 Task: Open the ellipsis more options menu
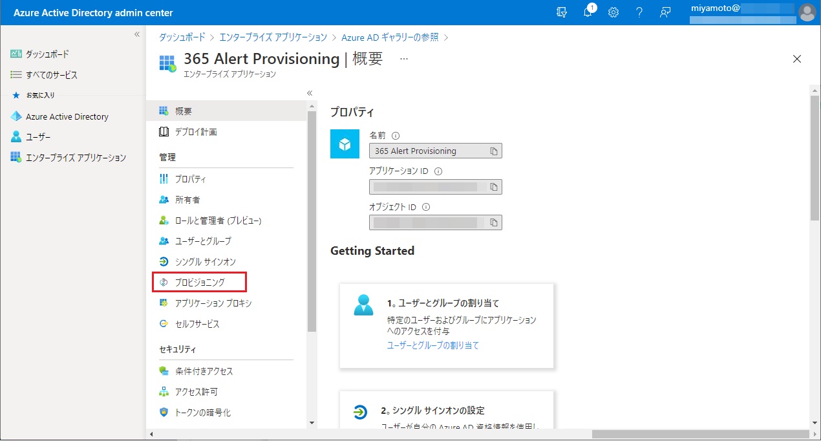click(x=404, y=59)
